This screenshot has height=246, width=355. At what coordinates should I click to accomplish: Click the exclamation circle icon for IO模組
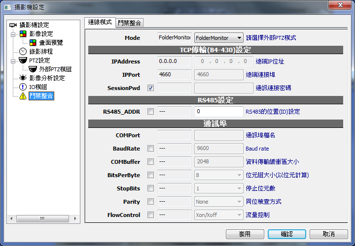point(23,87)
